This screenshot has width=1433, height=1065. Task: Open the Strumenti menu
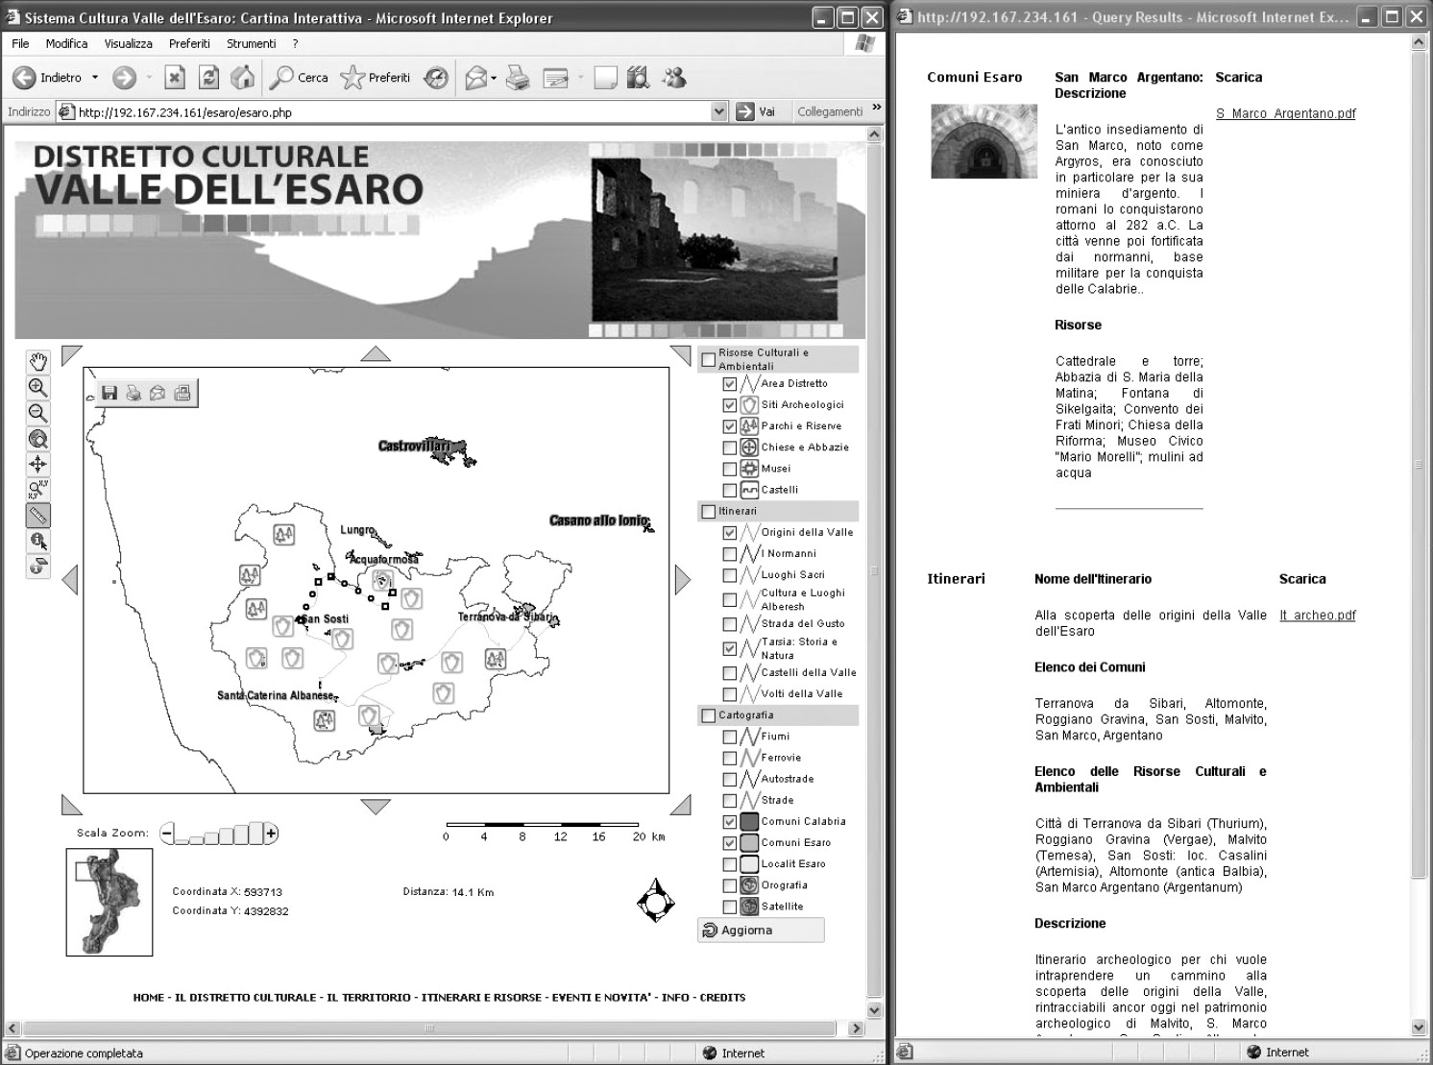tap(252, 43)
